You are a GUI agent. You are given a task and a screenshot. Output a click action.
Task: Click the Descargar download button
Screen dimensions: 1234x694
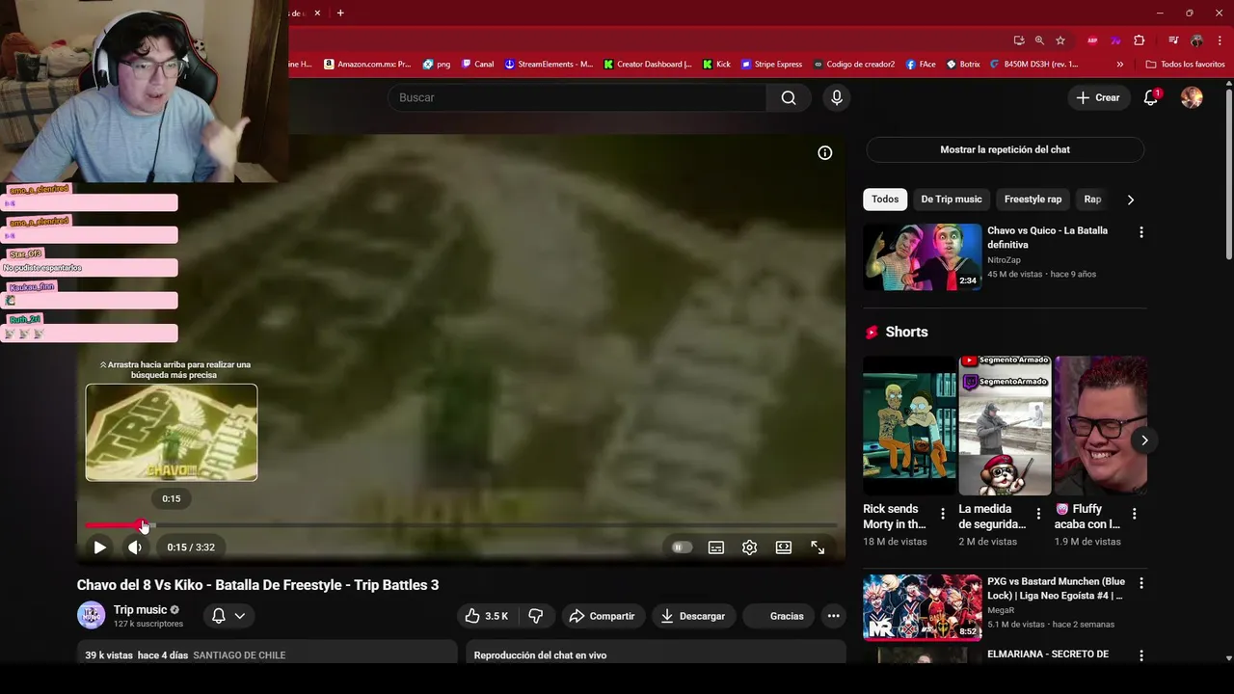693,616
